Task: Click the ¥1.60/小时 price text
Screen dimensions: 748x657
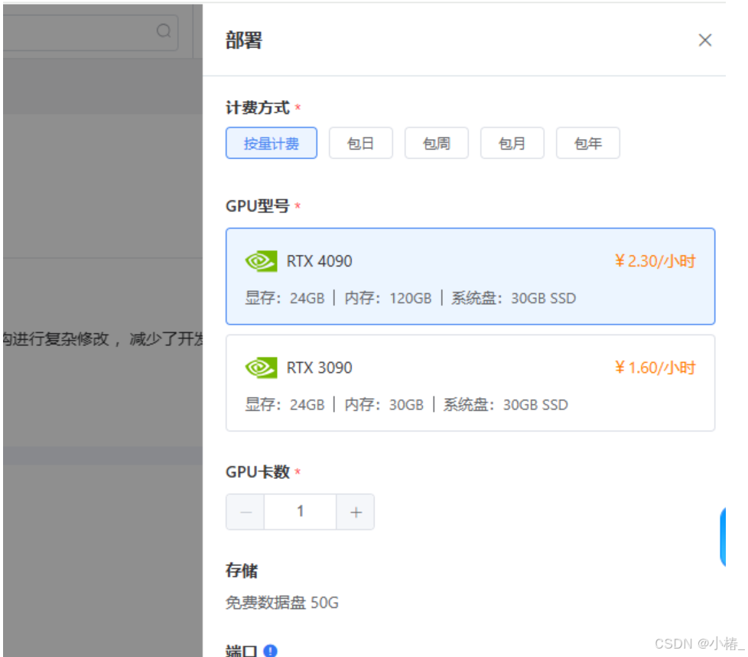Action: 655,367
